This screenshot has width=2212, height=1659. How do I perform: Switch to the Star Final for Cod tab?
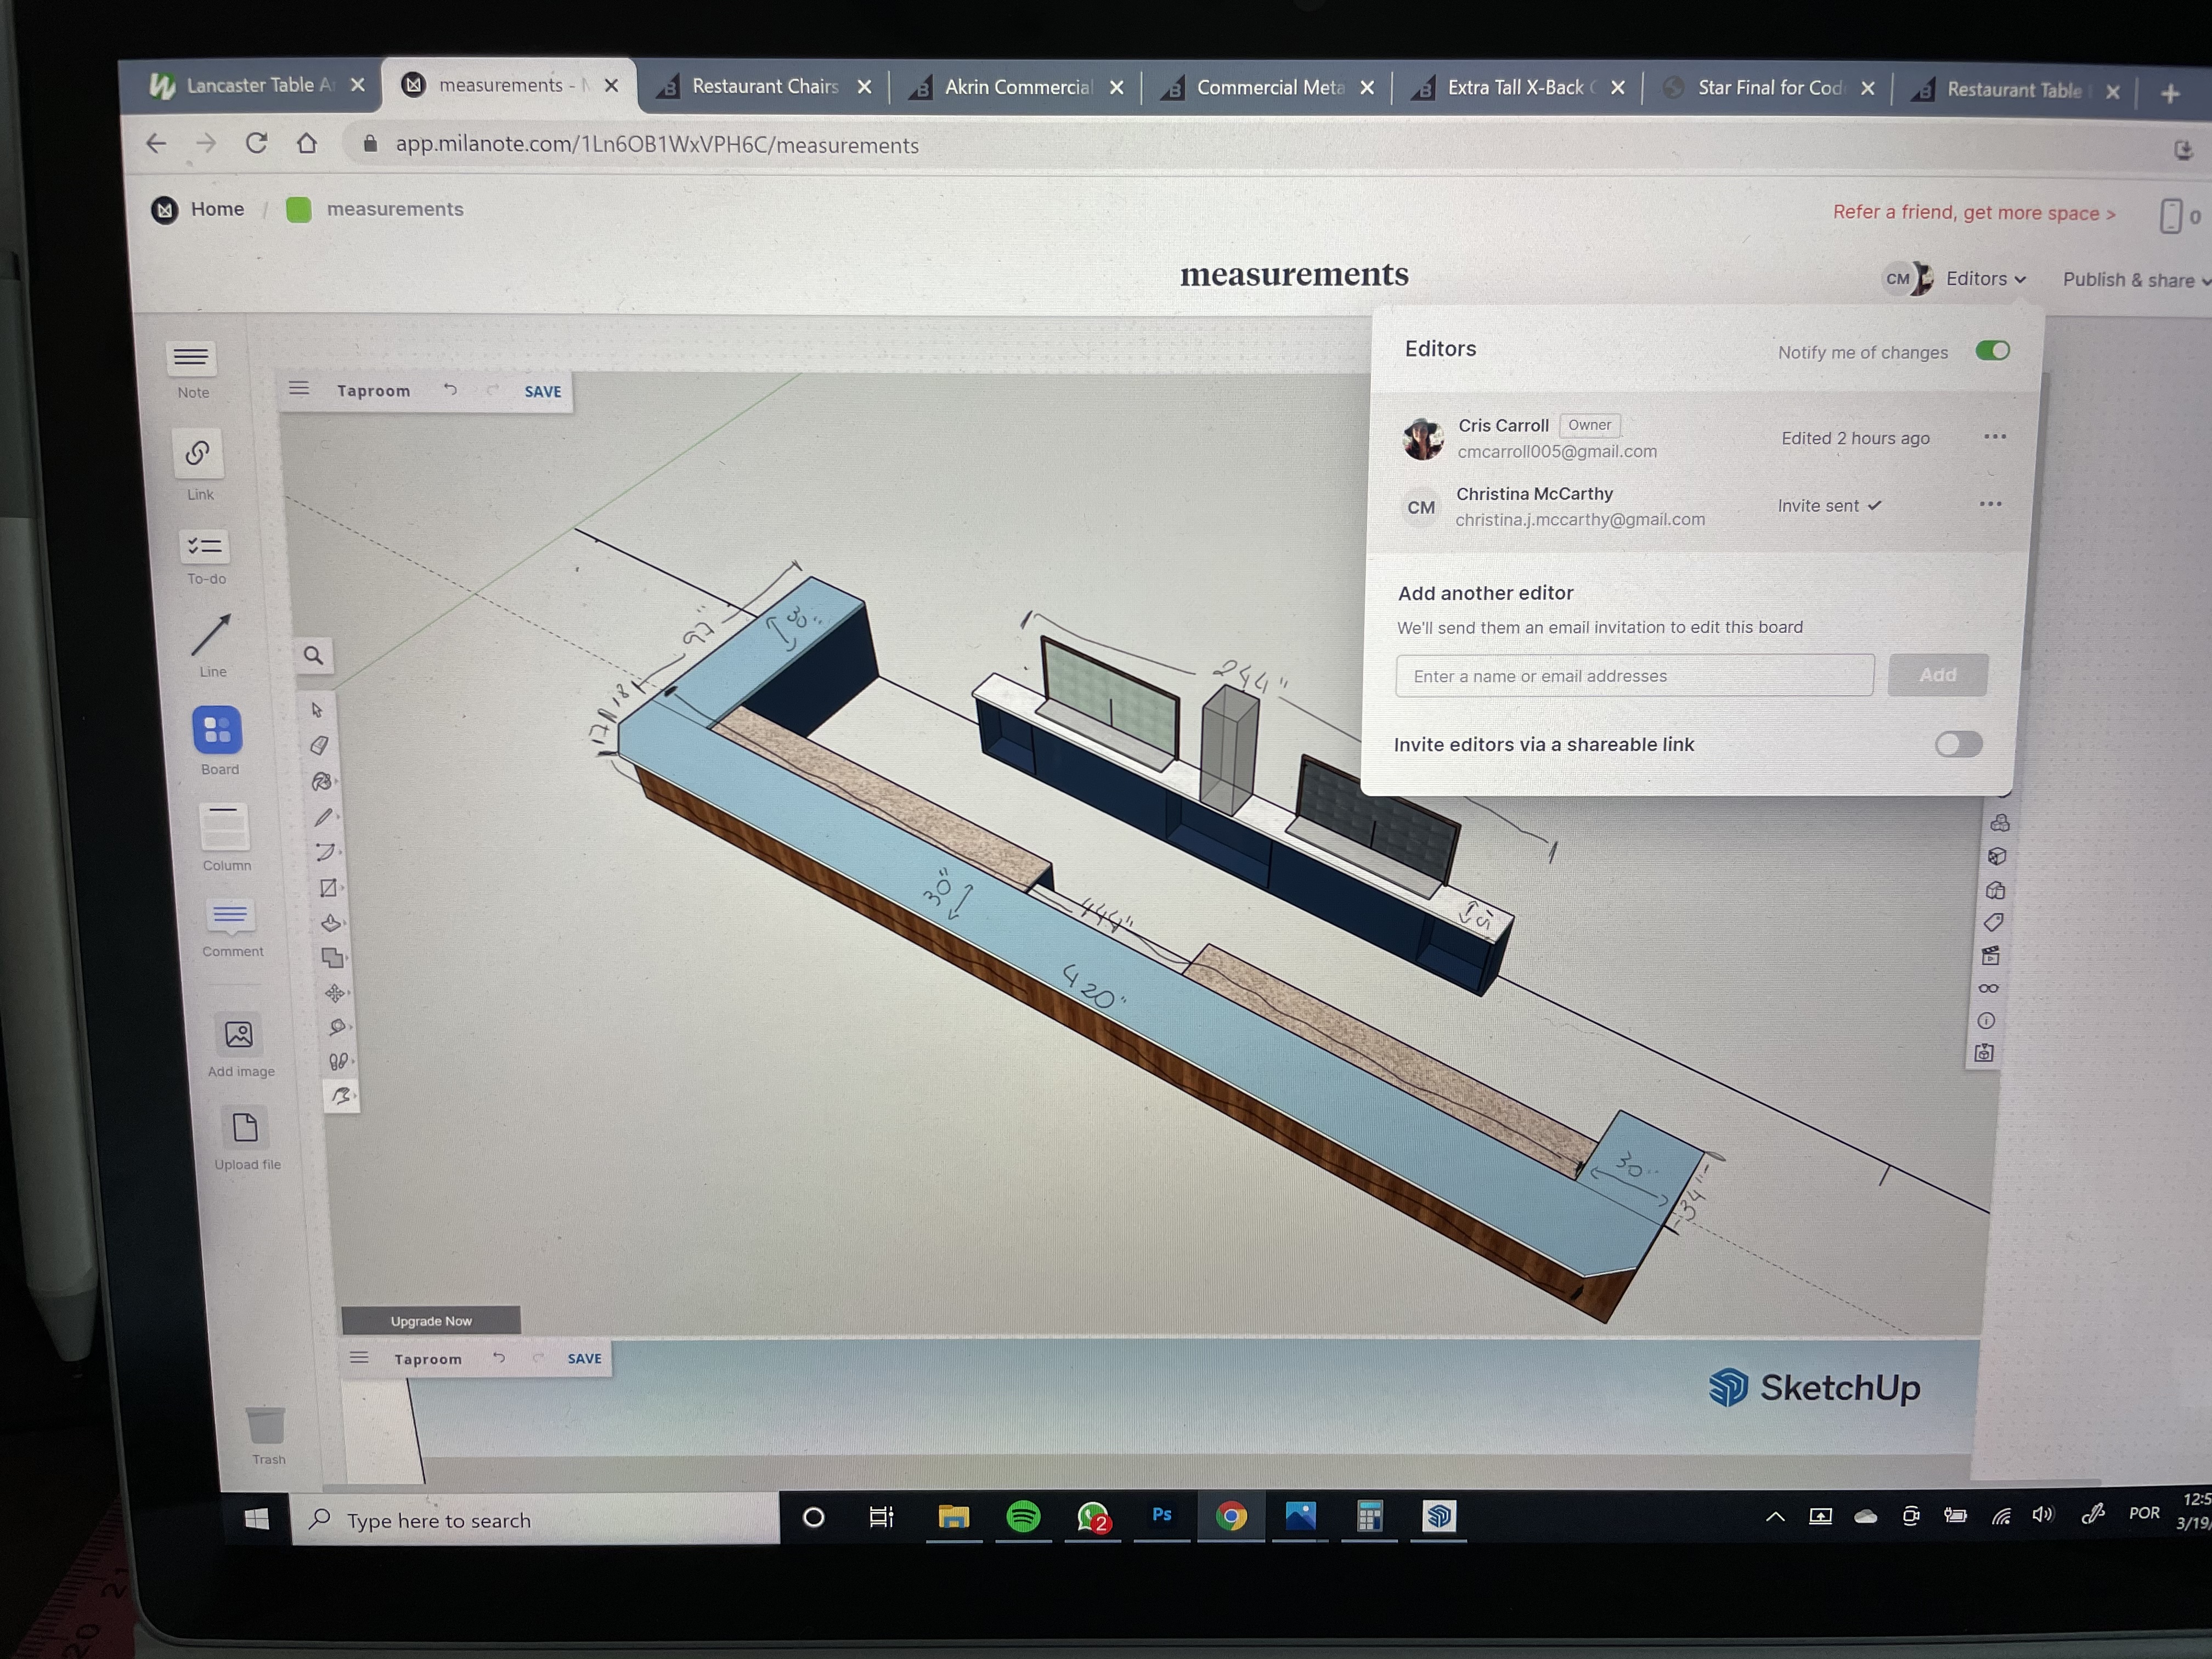[1768, 88]
